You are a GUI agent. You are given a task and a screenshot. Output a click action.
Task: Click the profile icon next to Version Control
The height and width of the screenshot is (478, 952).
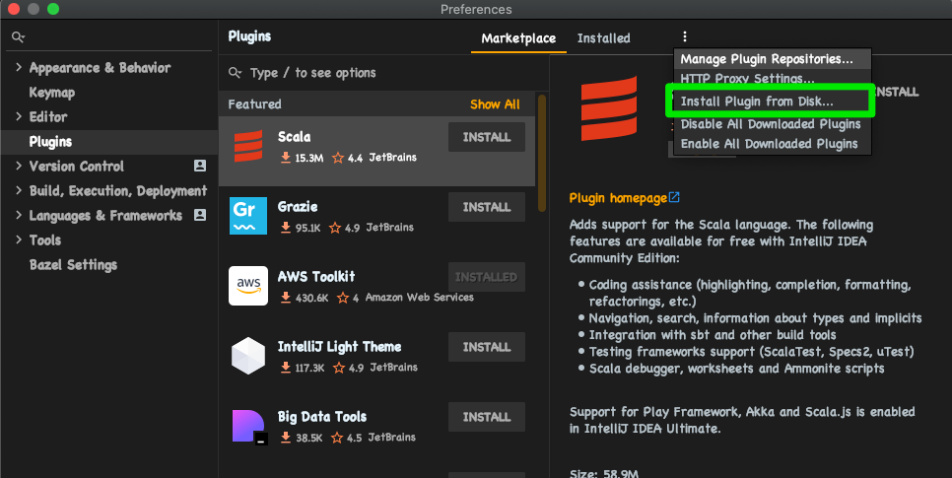point(200,167)
